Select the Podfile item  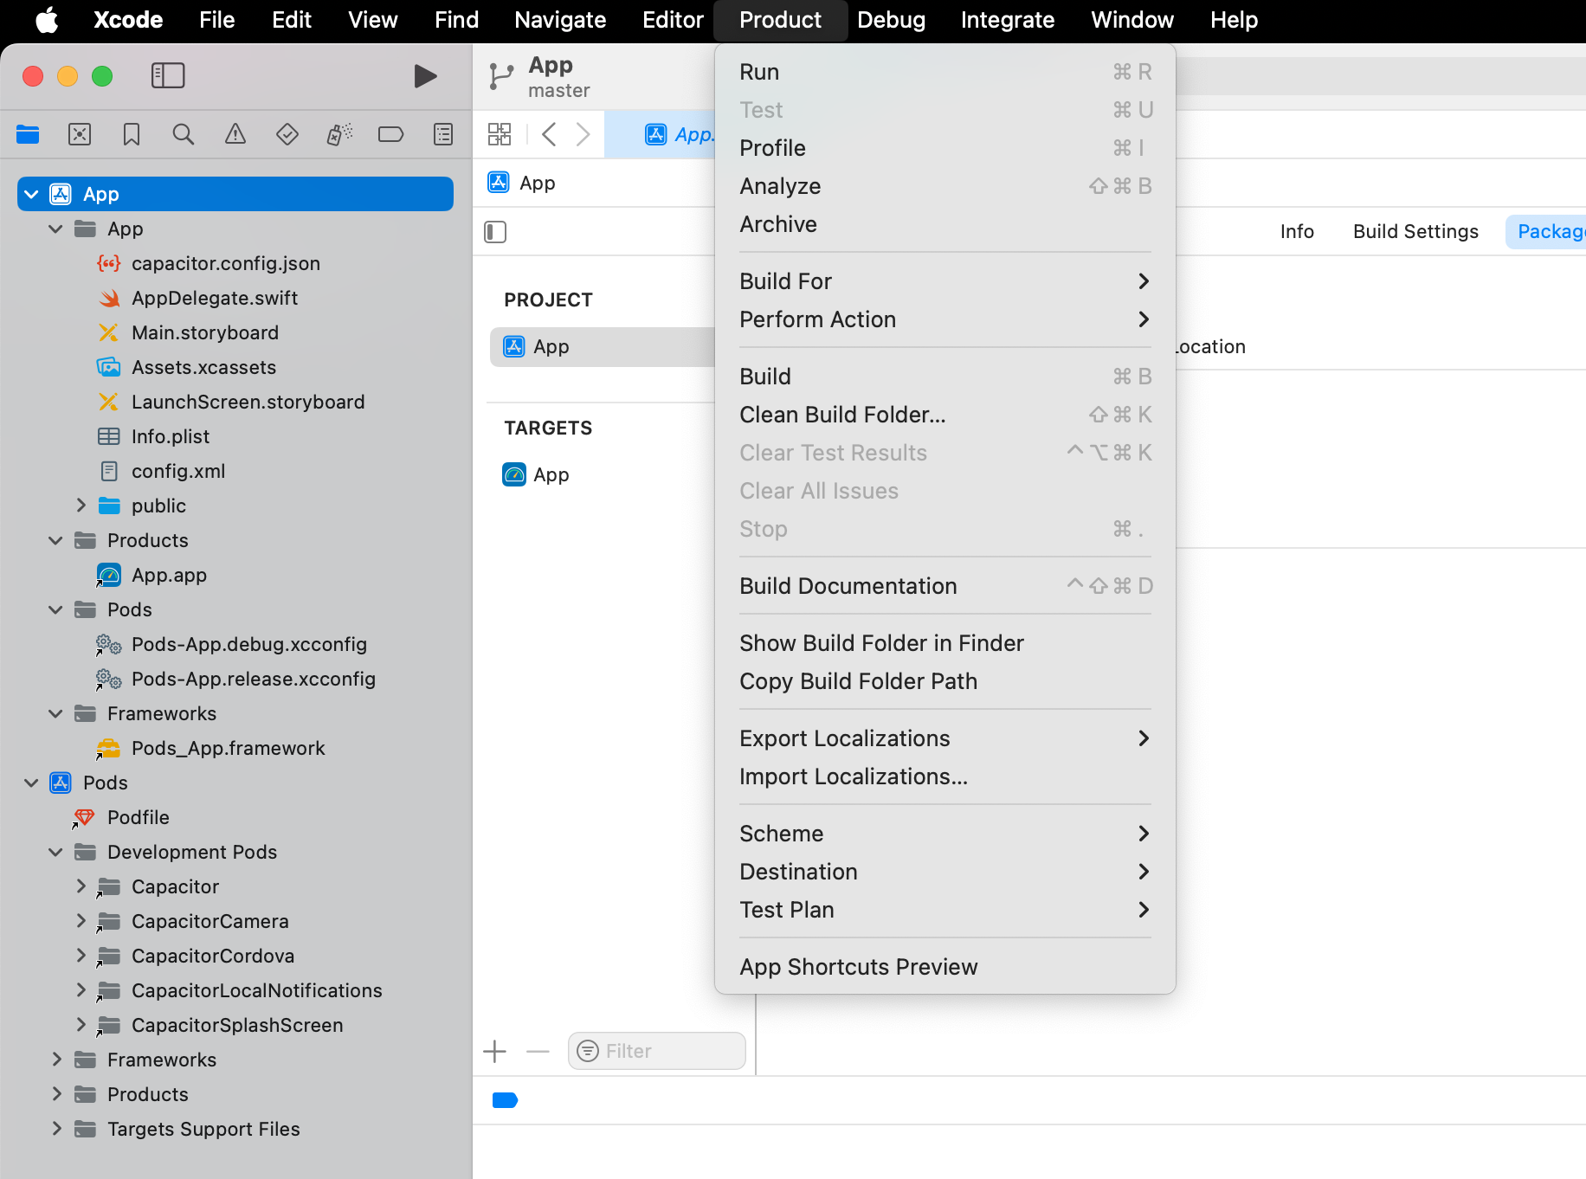click(139, 817)
